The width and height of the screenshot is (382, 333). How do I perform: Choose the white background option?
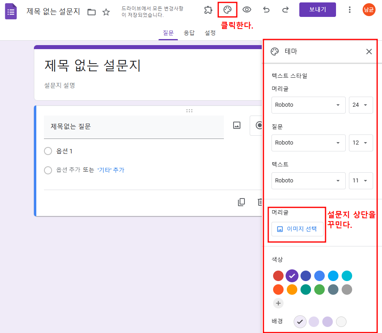click(x=341, y=321)
